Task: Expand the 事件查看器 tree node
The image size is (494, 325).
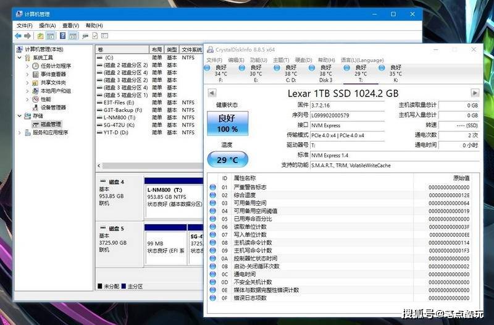Action: [x=27, y=74]
